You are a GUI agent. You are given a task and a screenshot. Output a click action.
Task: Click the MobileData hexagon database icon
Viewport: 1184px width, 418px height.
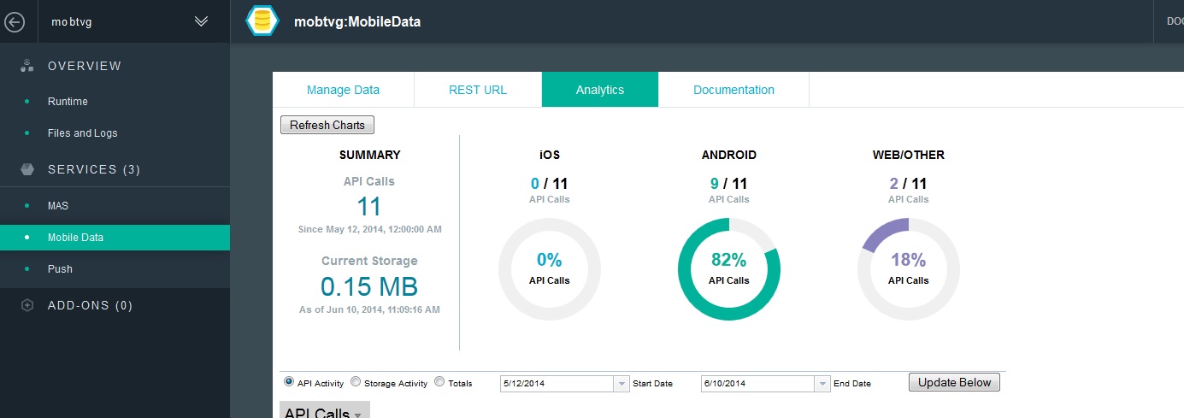coord(262,21)
